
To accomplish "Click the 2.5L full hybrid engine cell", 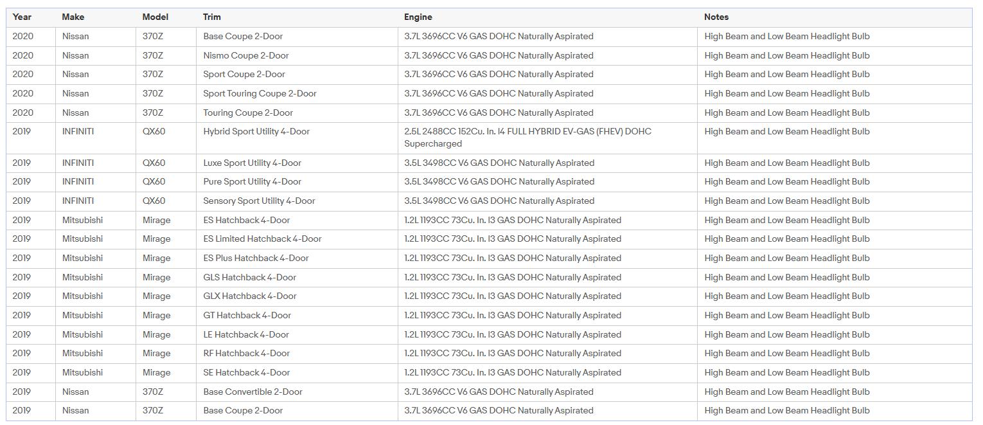I will 527,137.
